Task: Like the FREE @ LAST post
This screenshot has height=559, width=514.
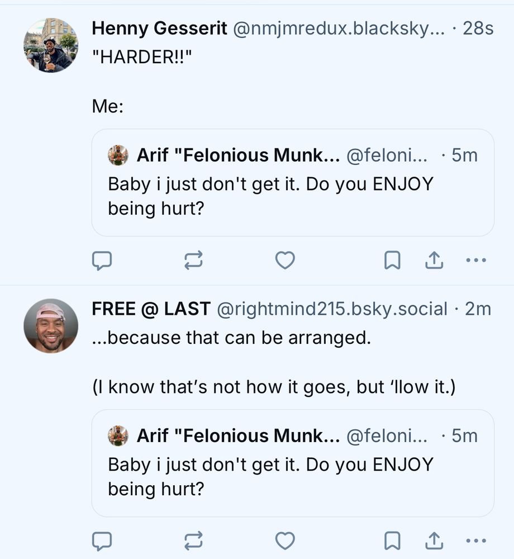Action: 285,541
